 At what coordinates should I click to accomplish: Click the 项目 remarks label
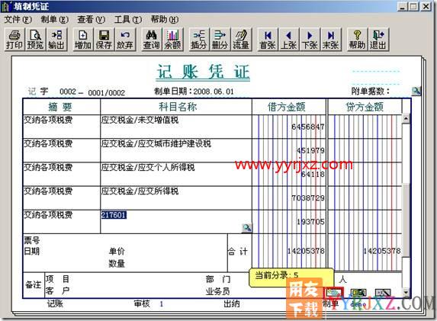pos(57,279)
